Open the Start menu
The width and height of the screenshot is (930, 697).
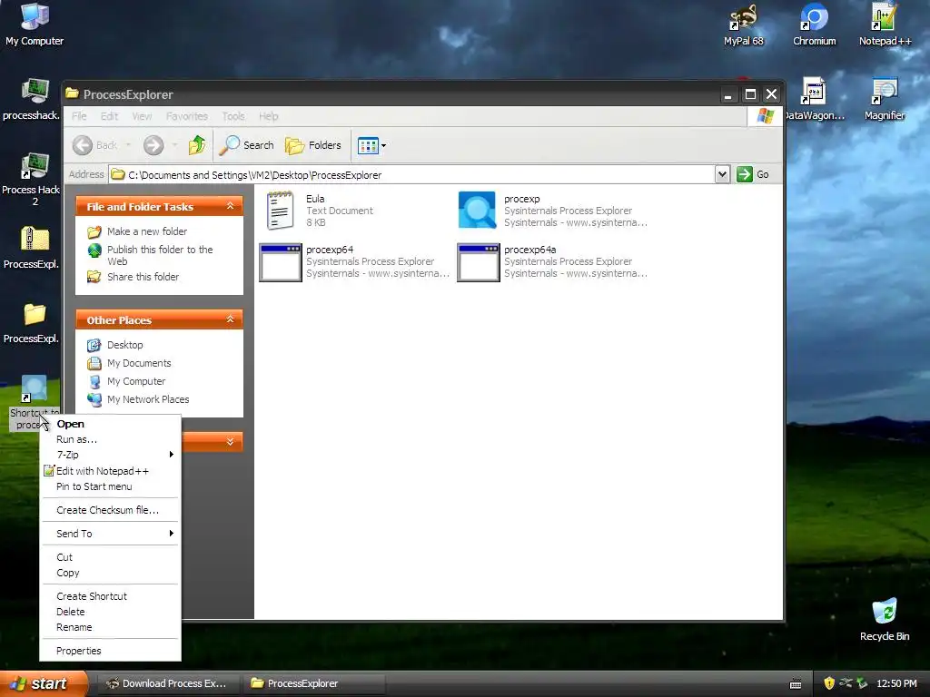[x=44, y=683]
